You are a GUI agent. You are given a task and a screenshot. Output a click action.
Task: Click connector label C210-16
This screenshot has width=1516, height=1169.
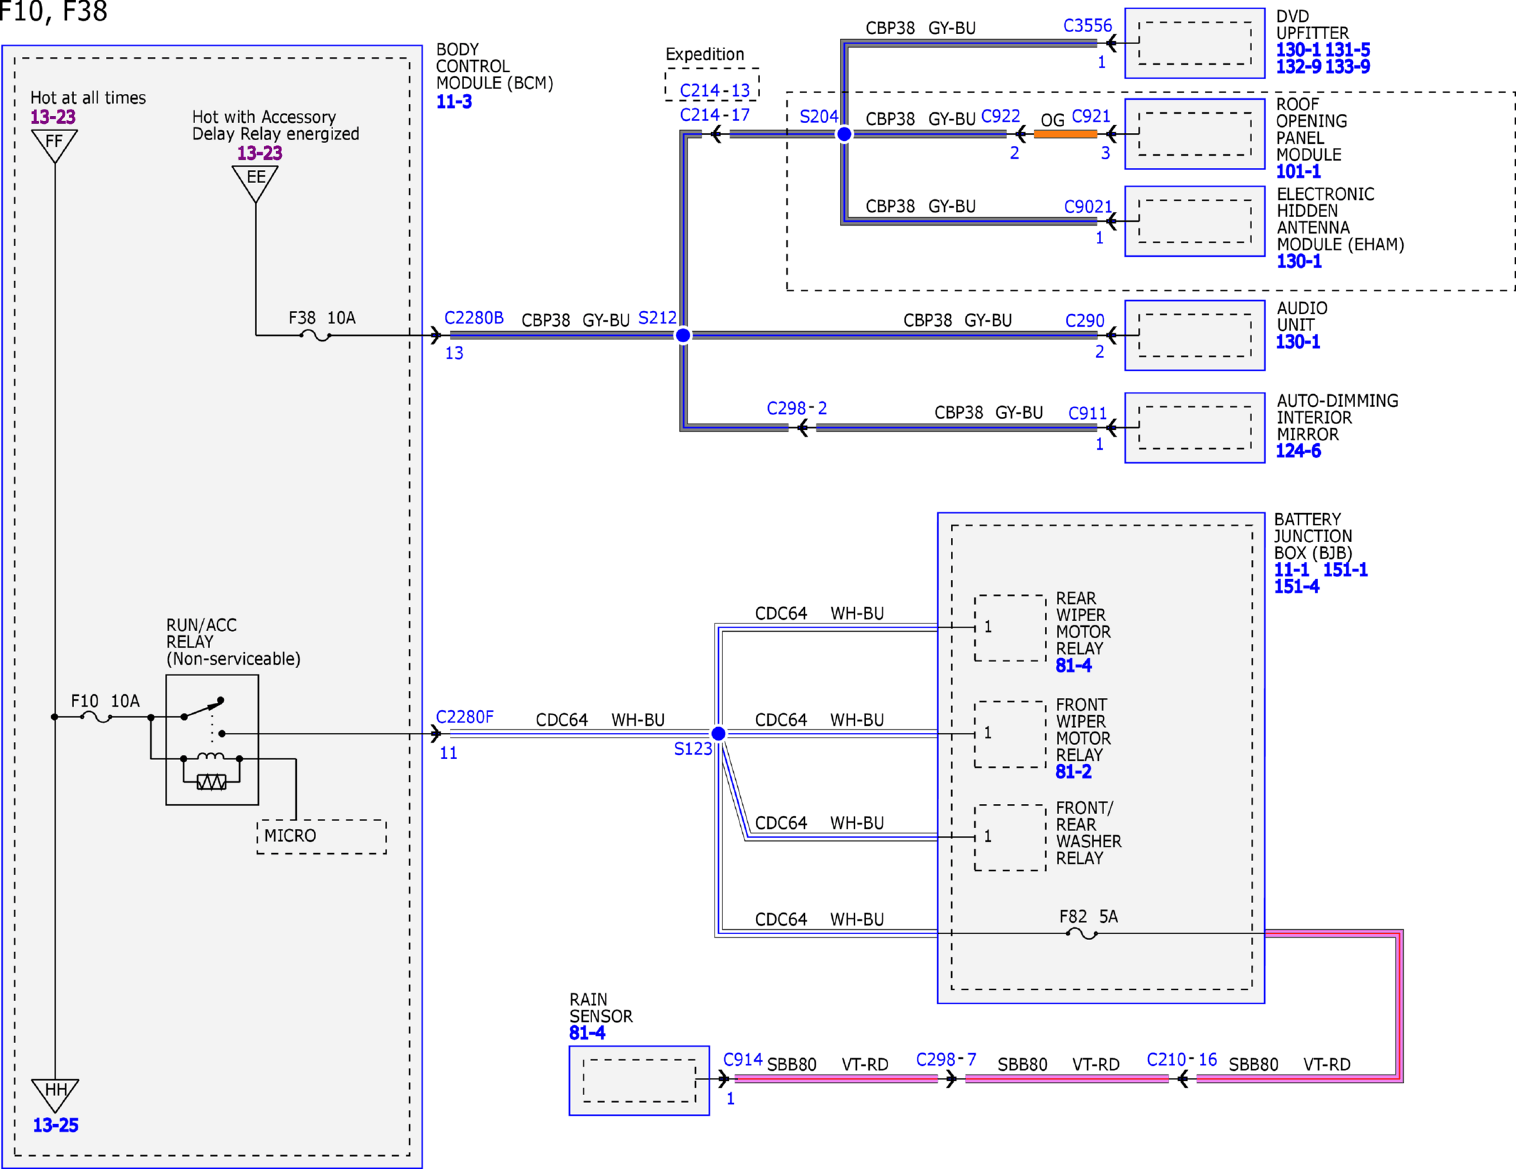point(1182,1060)
